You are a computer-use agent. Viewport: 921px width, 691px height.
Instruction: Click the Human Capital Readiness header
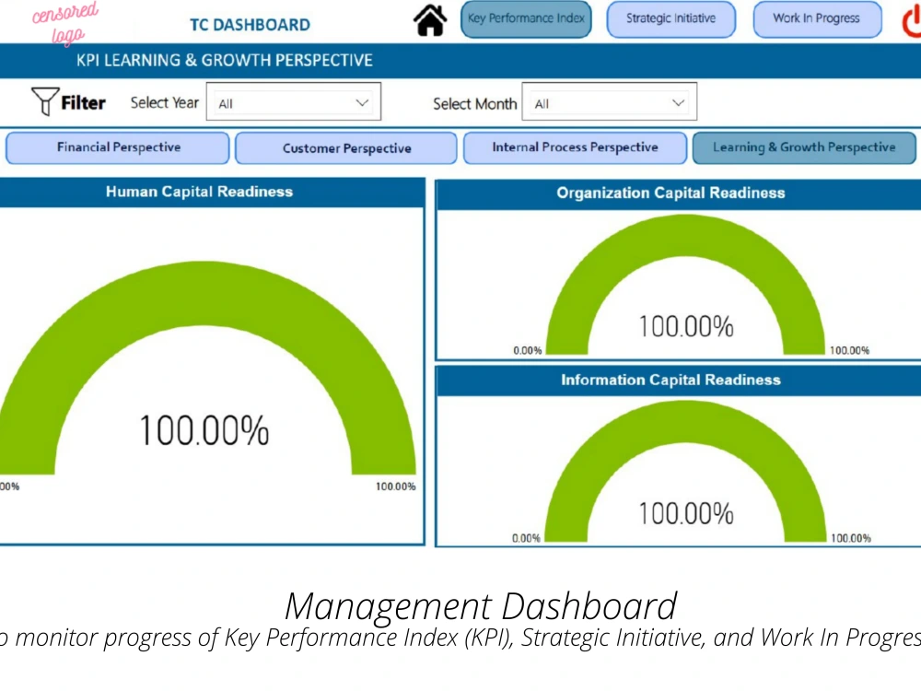click(x=212, y=193)
